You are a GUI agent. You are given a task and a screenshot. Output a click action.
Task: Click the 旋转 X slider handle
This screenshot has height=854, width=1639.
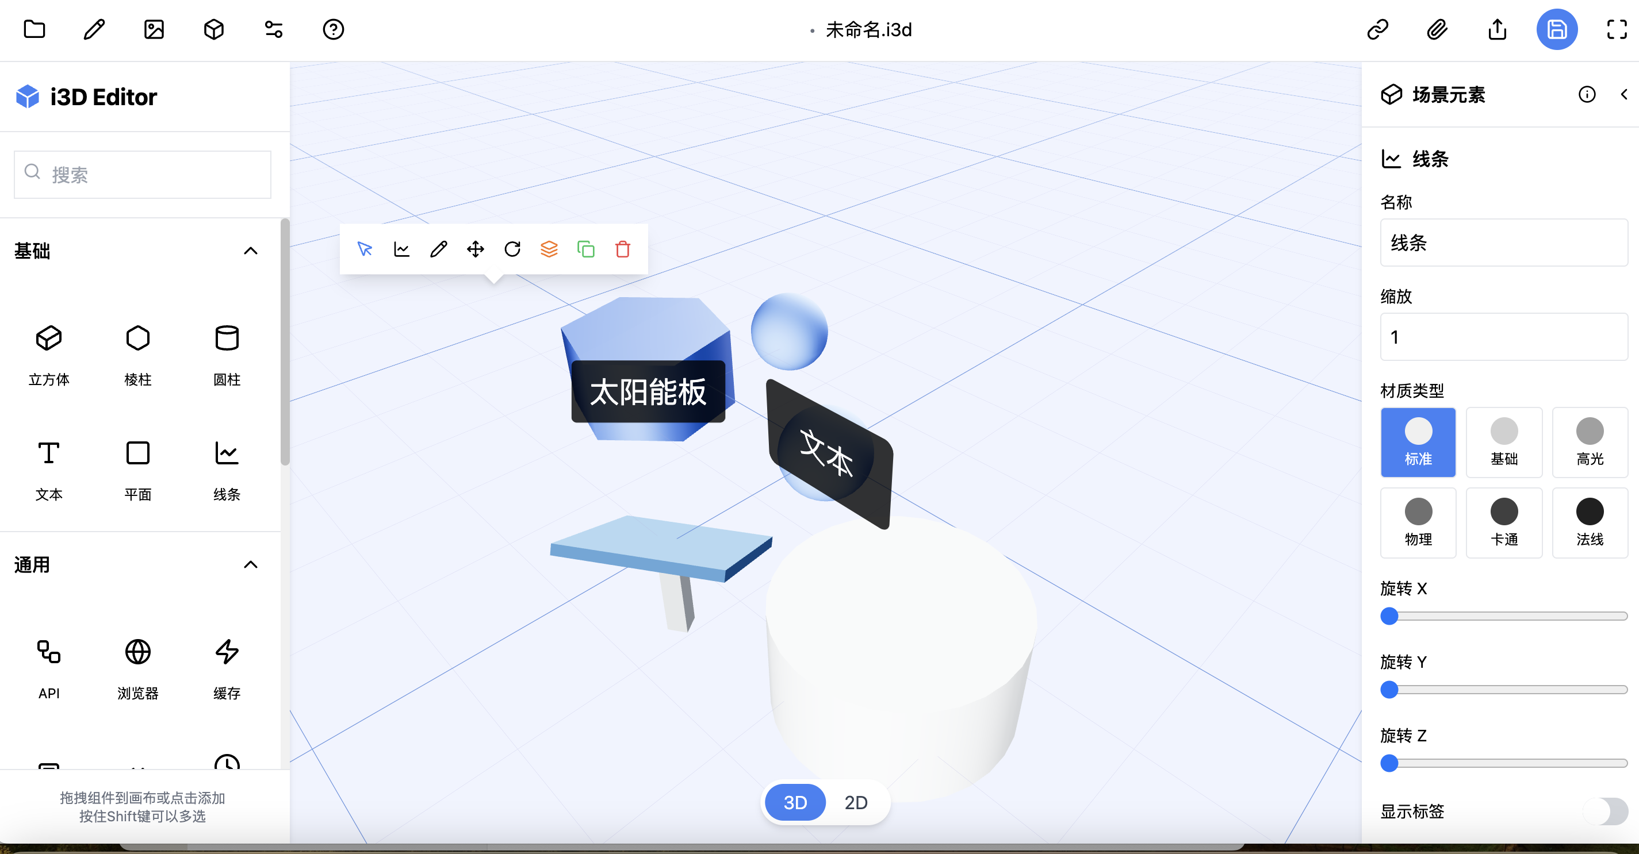[1390, 616]
